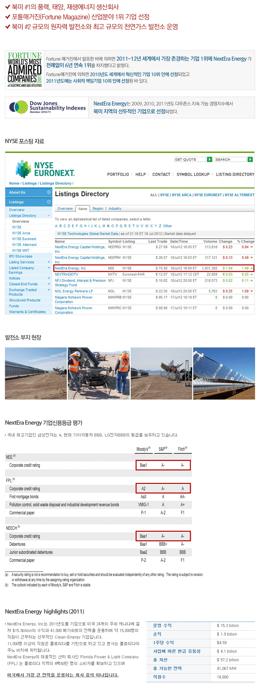Open NYSE MKT in the sidebar

(21, 251)
